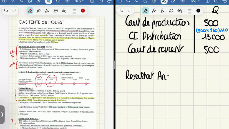Redo stroke in right notes window
The height and width of the screenshot is (129, 229).
(x=130, y=11)
